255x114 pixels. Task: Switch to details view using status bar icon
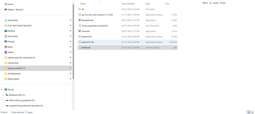249,112
